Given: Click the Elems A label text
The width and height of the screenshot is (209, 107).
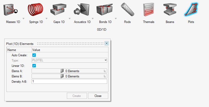Looking at the screenshot, I should [17, 71].
